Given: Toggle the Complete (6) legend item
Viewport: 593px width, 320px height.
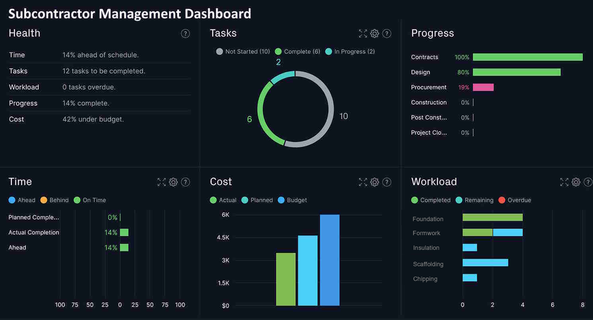Looking at the screenshot, I should click(x=298, y=51).
